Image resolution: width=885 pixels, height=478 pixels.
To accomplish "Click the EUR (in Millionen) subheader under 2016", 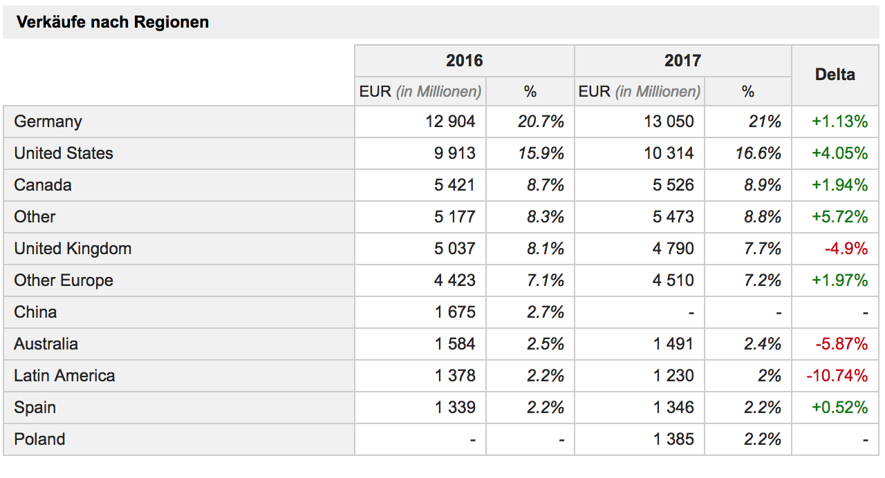I will [420, 91].
